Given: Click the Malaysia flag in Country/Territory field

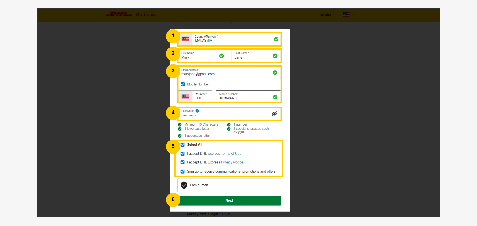Looking at the screenshot, I should (x=185, y=39).
